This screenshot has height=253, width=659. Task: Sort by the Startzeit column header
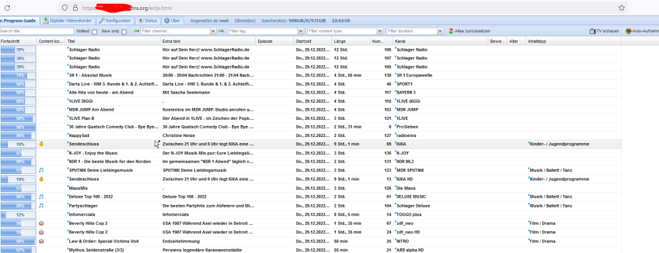312,42
